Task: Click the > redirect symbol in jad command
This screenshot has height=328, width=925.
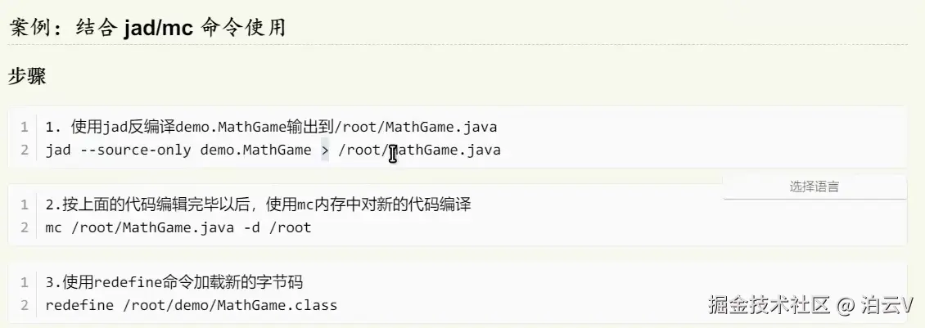Action: 324,151
